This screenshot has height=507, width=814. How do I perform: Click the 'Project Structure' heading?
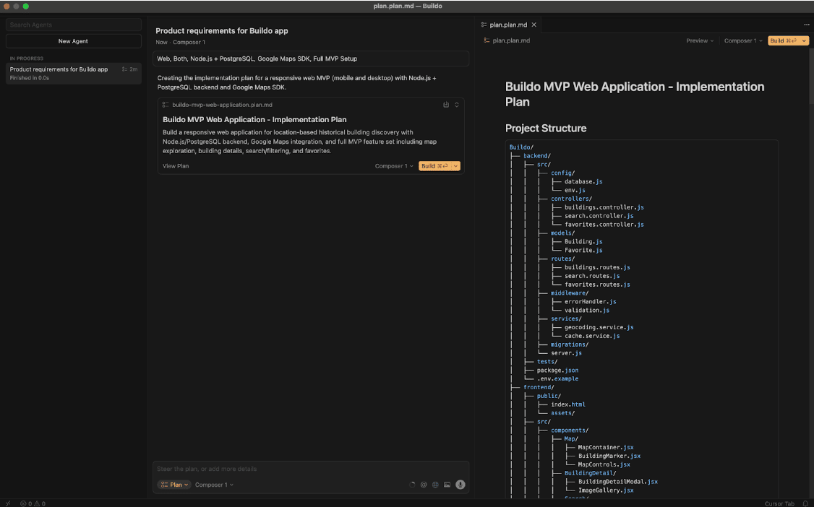coord(546,128)
